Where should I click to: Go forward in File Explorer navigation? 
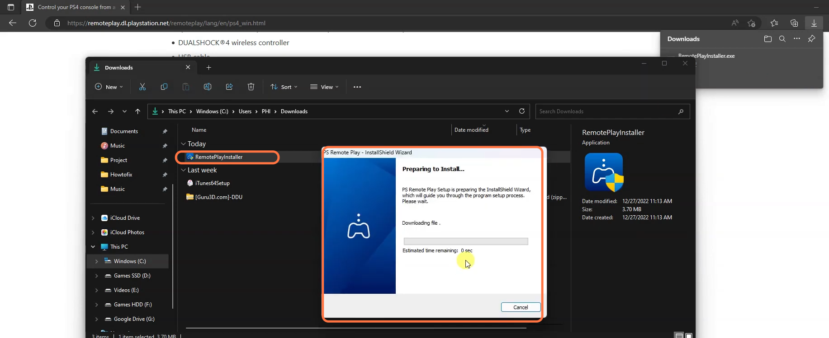pyautogui.click(x=111, y=111)
